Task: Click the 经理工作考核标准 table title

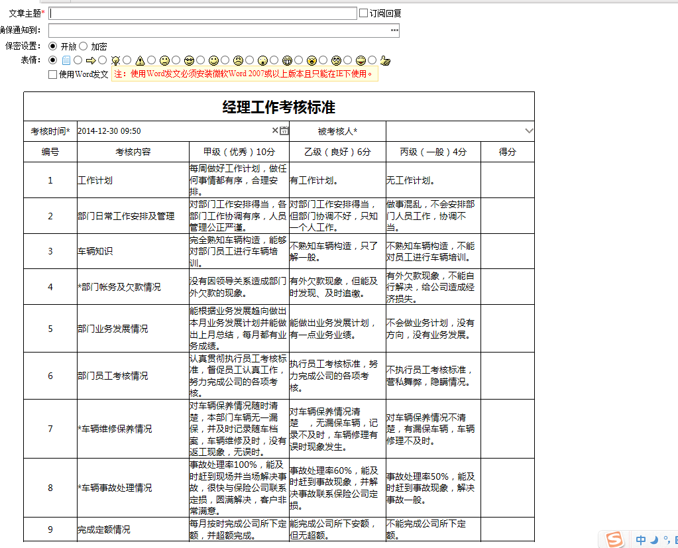Action: point(279,107)
